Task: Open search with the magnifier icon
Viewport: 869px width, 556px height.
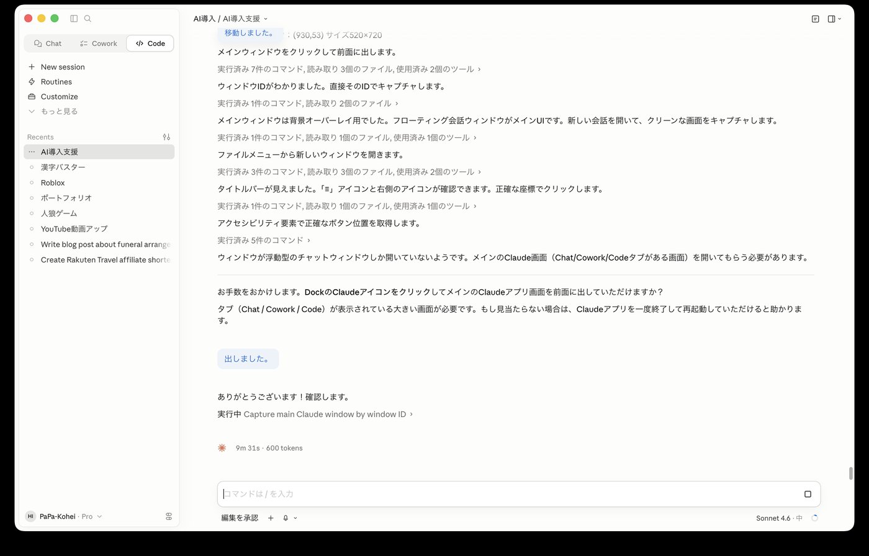Action: (88, 19)
